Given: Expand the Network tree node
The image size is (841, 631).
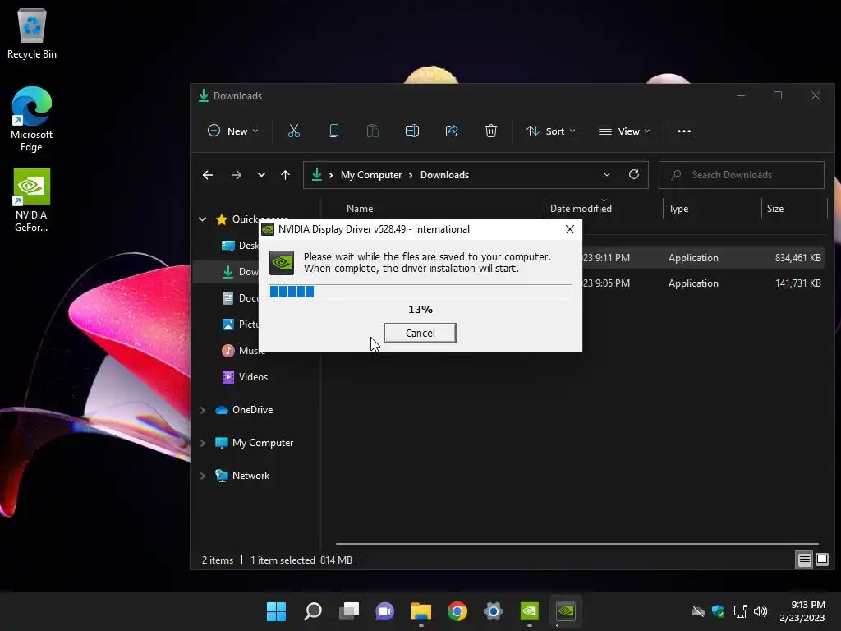Looking at the screenshot, I should pyautogui.click(x=203, y=476).
